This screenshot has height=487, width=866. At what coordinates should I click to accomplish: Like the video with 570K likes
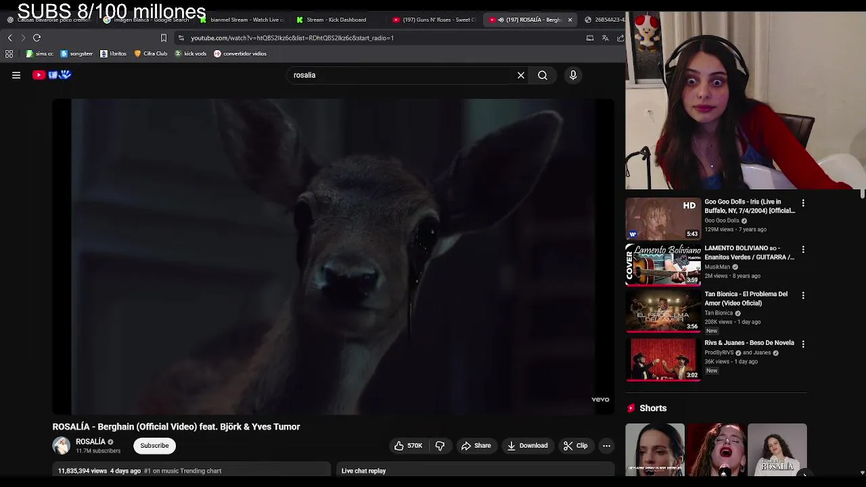(408, 446)
